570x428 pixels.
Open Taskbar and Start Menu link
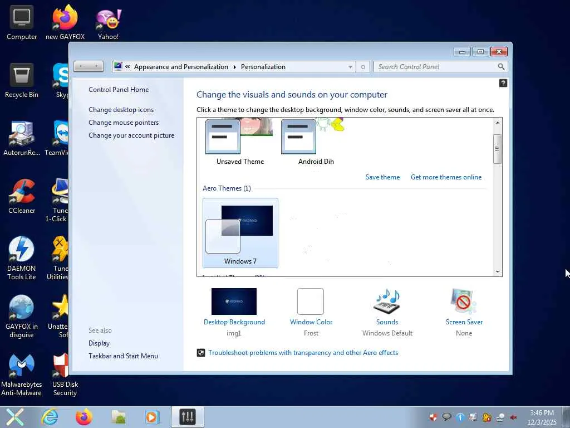[123, 356]
